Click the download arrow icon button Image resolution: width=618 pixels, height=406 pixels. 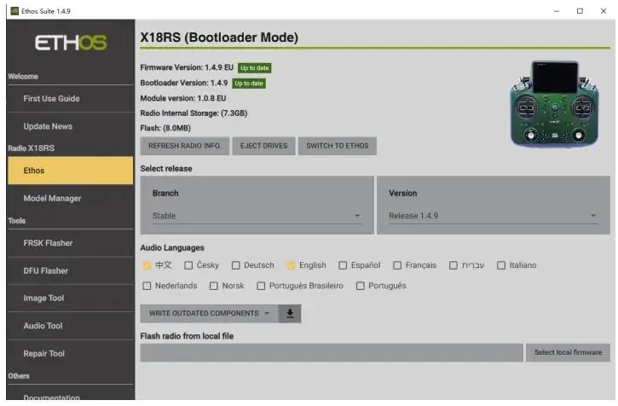point(290,314)
